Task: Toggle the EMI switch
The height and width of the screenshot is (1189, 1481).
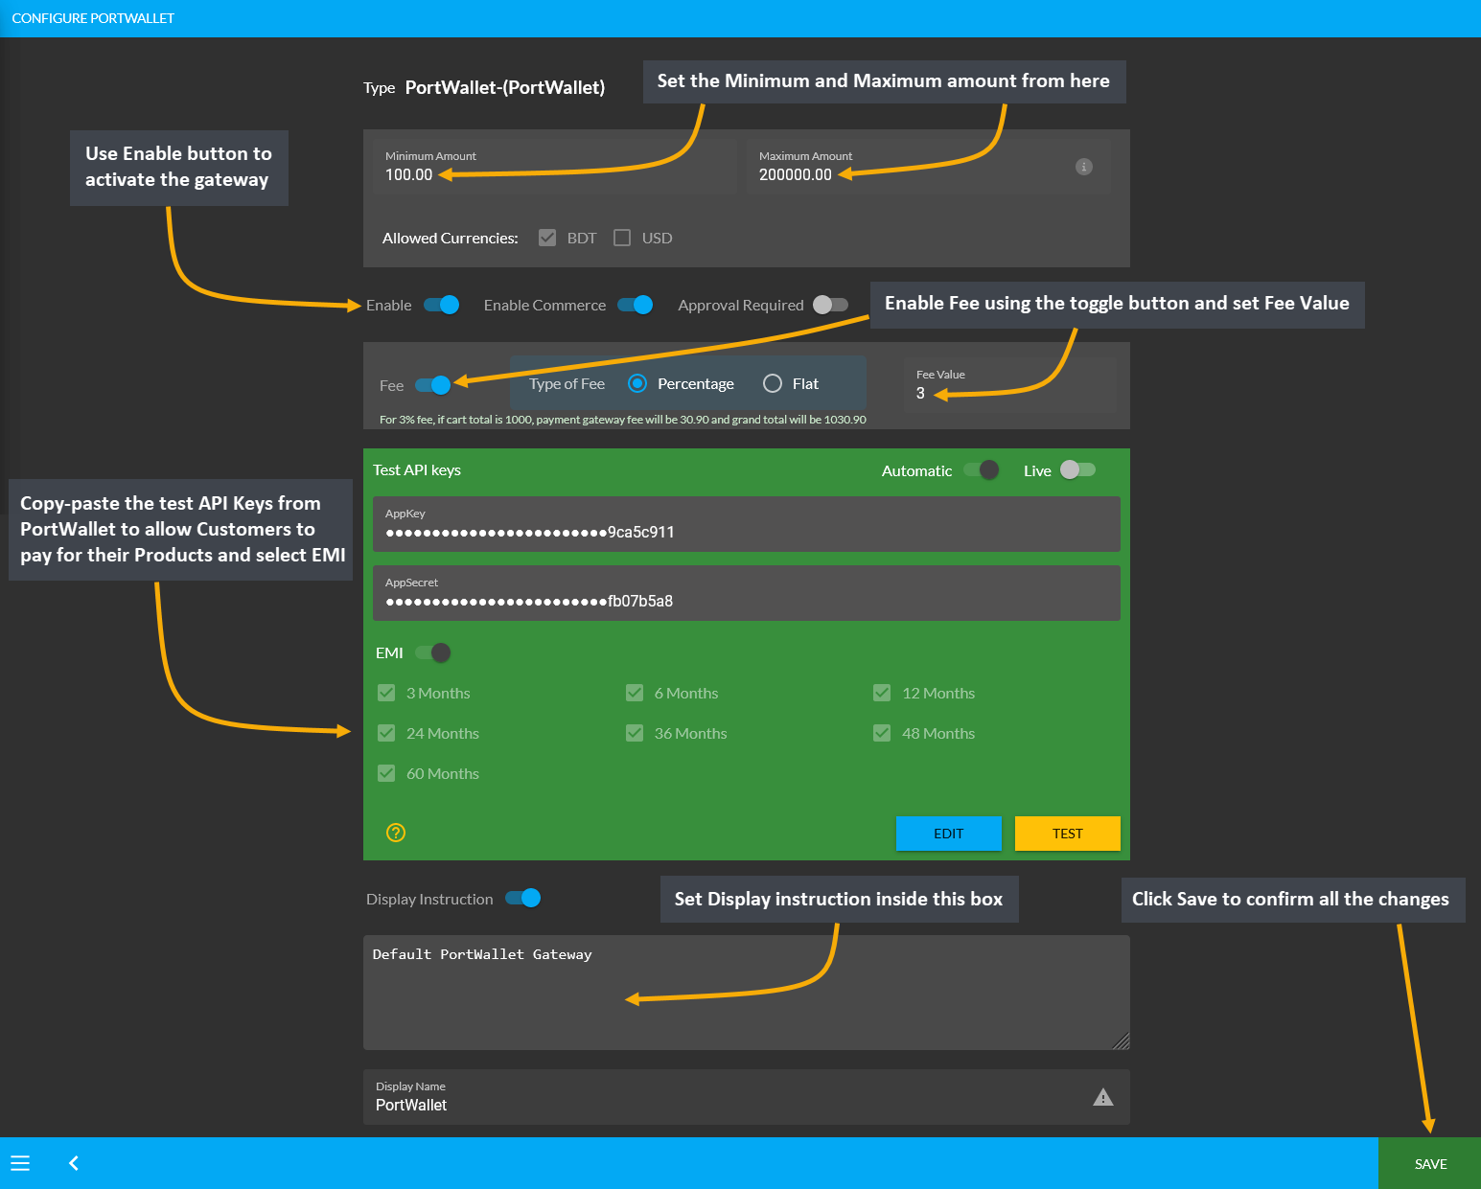Action: click(x=433, y=652)
